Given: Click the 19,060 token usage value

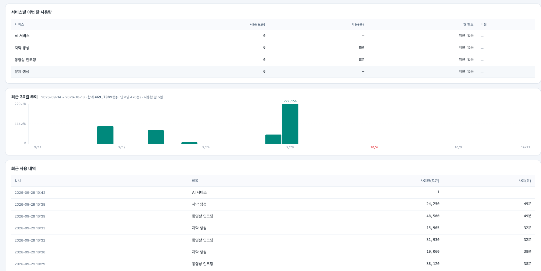Looking at the screenshot, I should [433, 251].
